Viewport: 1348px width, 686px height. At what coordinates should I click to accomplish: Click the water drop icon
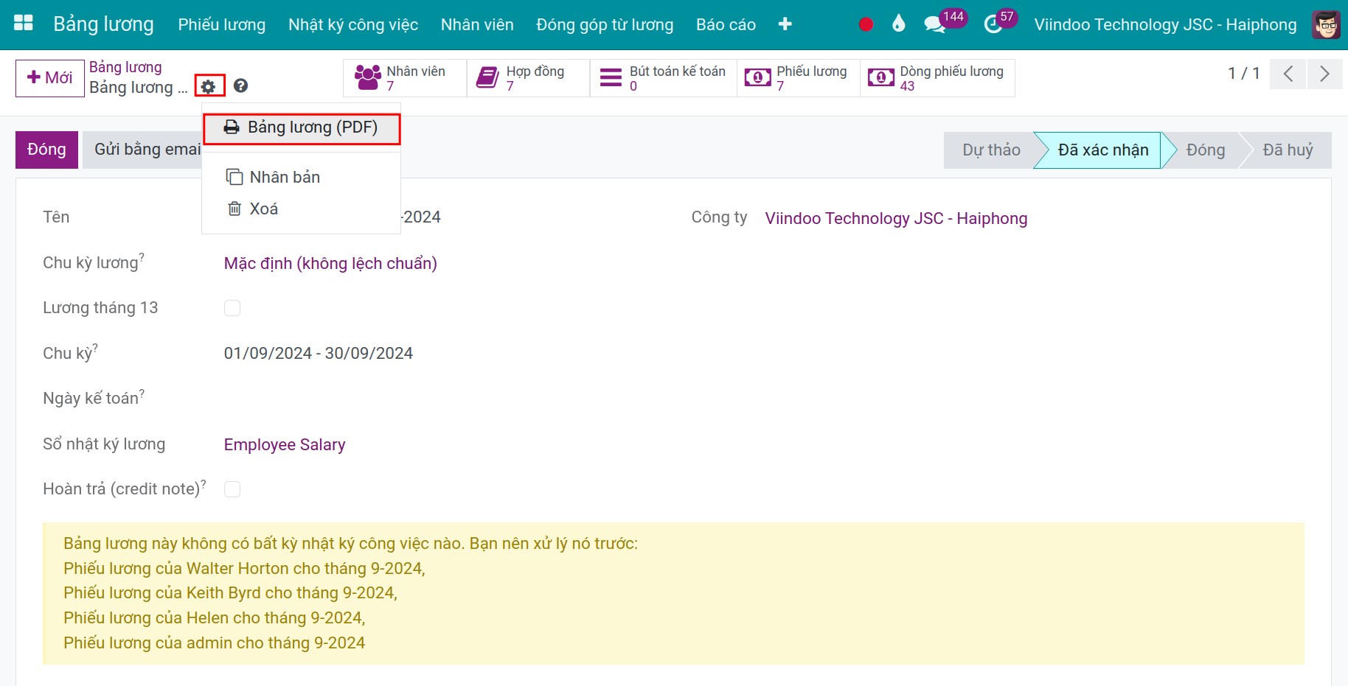[898, 24]
